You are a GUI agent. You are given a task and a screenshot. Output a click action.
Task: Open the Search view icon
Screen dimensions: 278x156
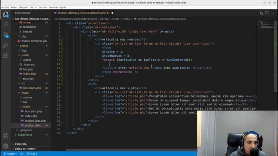click(6, 24)
